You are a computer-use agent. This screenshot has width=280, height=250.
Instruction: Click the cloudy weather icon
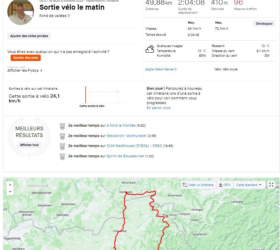[150, 49]
